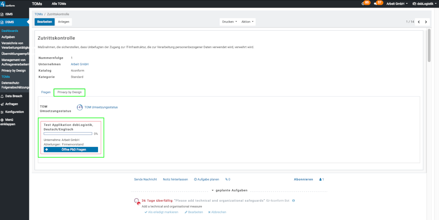Open Data Breach in sidebar menu
This screenshot has height=220, width=439.
(x=14, y=96)
